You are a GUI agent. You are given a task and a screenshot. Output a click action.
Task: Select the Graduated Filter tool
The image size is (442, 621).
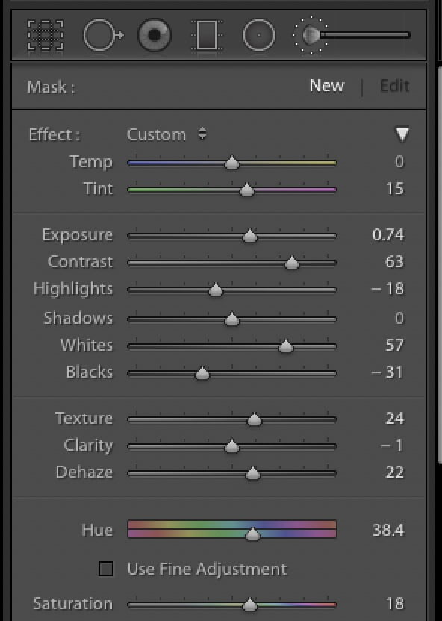[207, 35]
